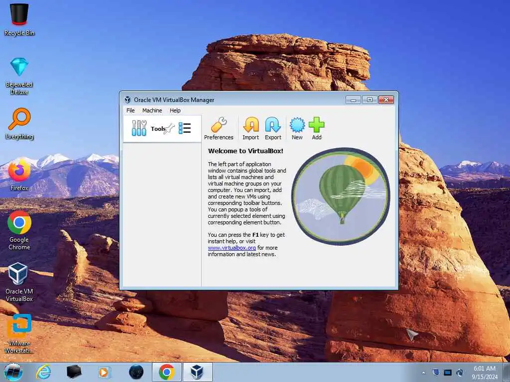Viewport: 510px width, 382px height.
Task: Show hidden system tray icons
Action: [423, 373]
